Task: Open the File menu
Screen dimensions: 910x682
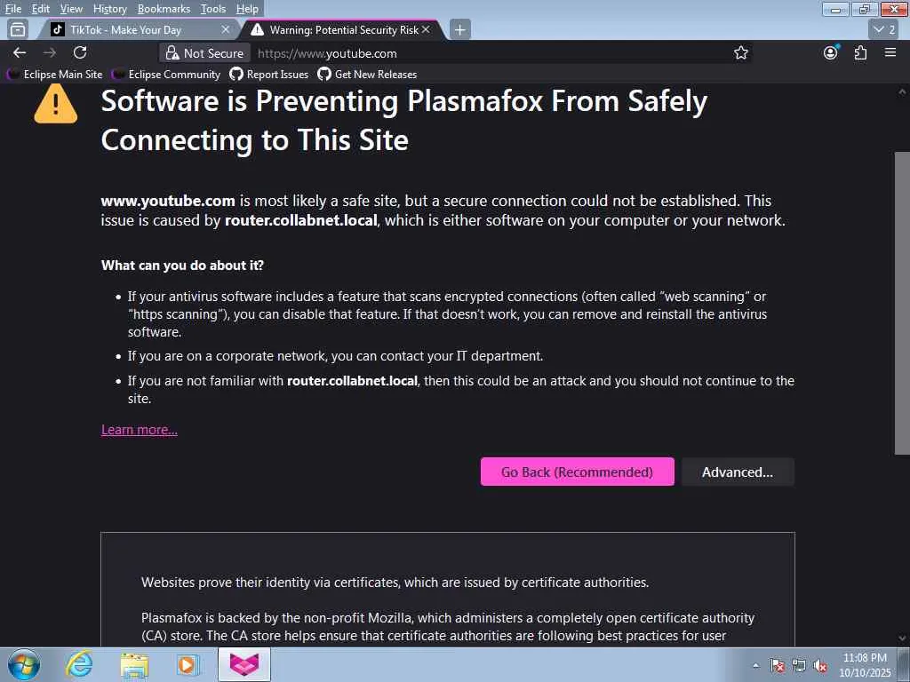Action: (12, 9)
